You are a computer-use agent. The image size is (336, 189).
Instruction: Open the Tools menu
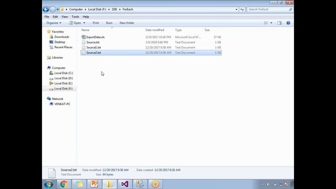click(75, 17)
